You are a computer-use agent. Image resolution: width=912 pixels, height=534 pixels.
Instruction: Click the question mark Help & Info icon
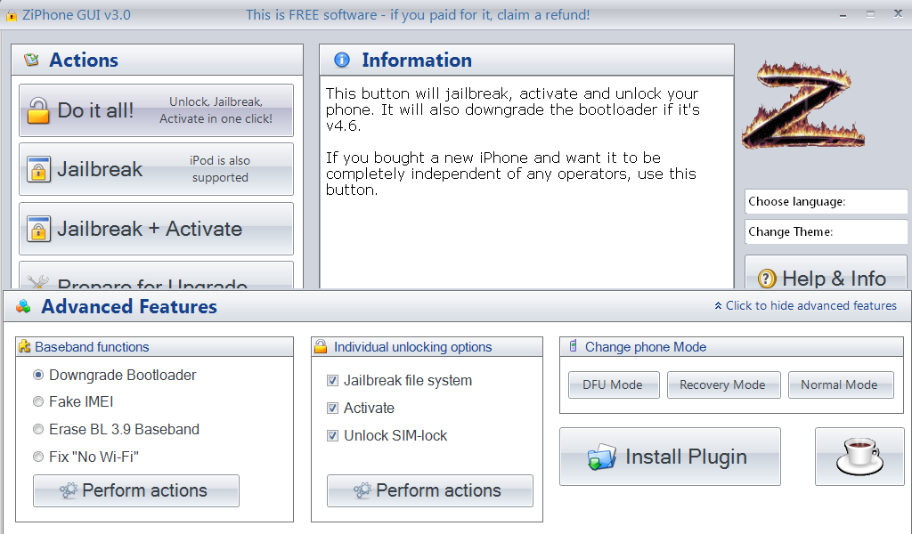[767, 279]
